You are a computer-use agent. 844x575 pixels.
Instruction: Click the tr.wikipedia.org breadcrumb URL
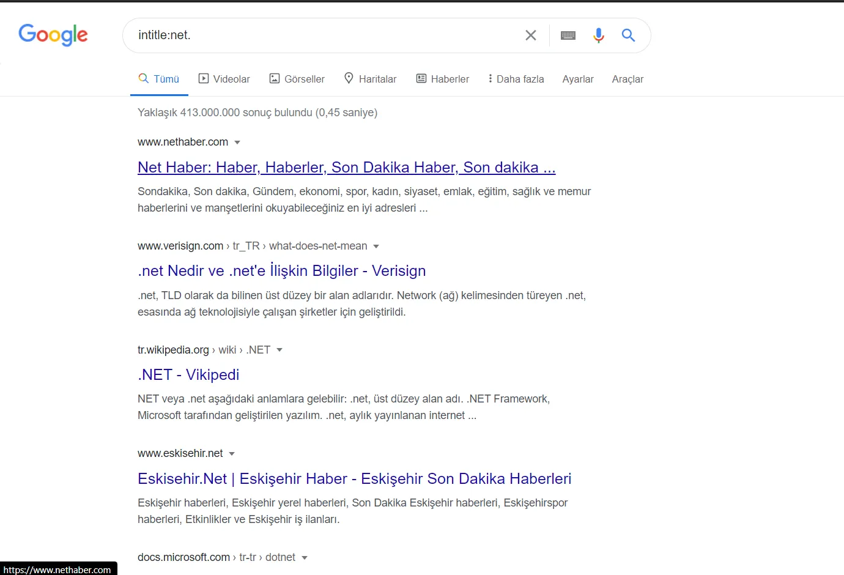(204, 350)
